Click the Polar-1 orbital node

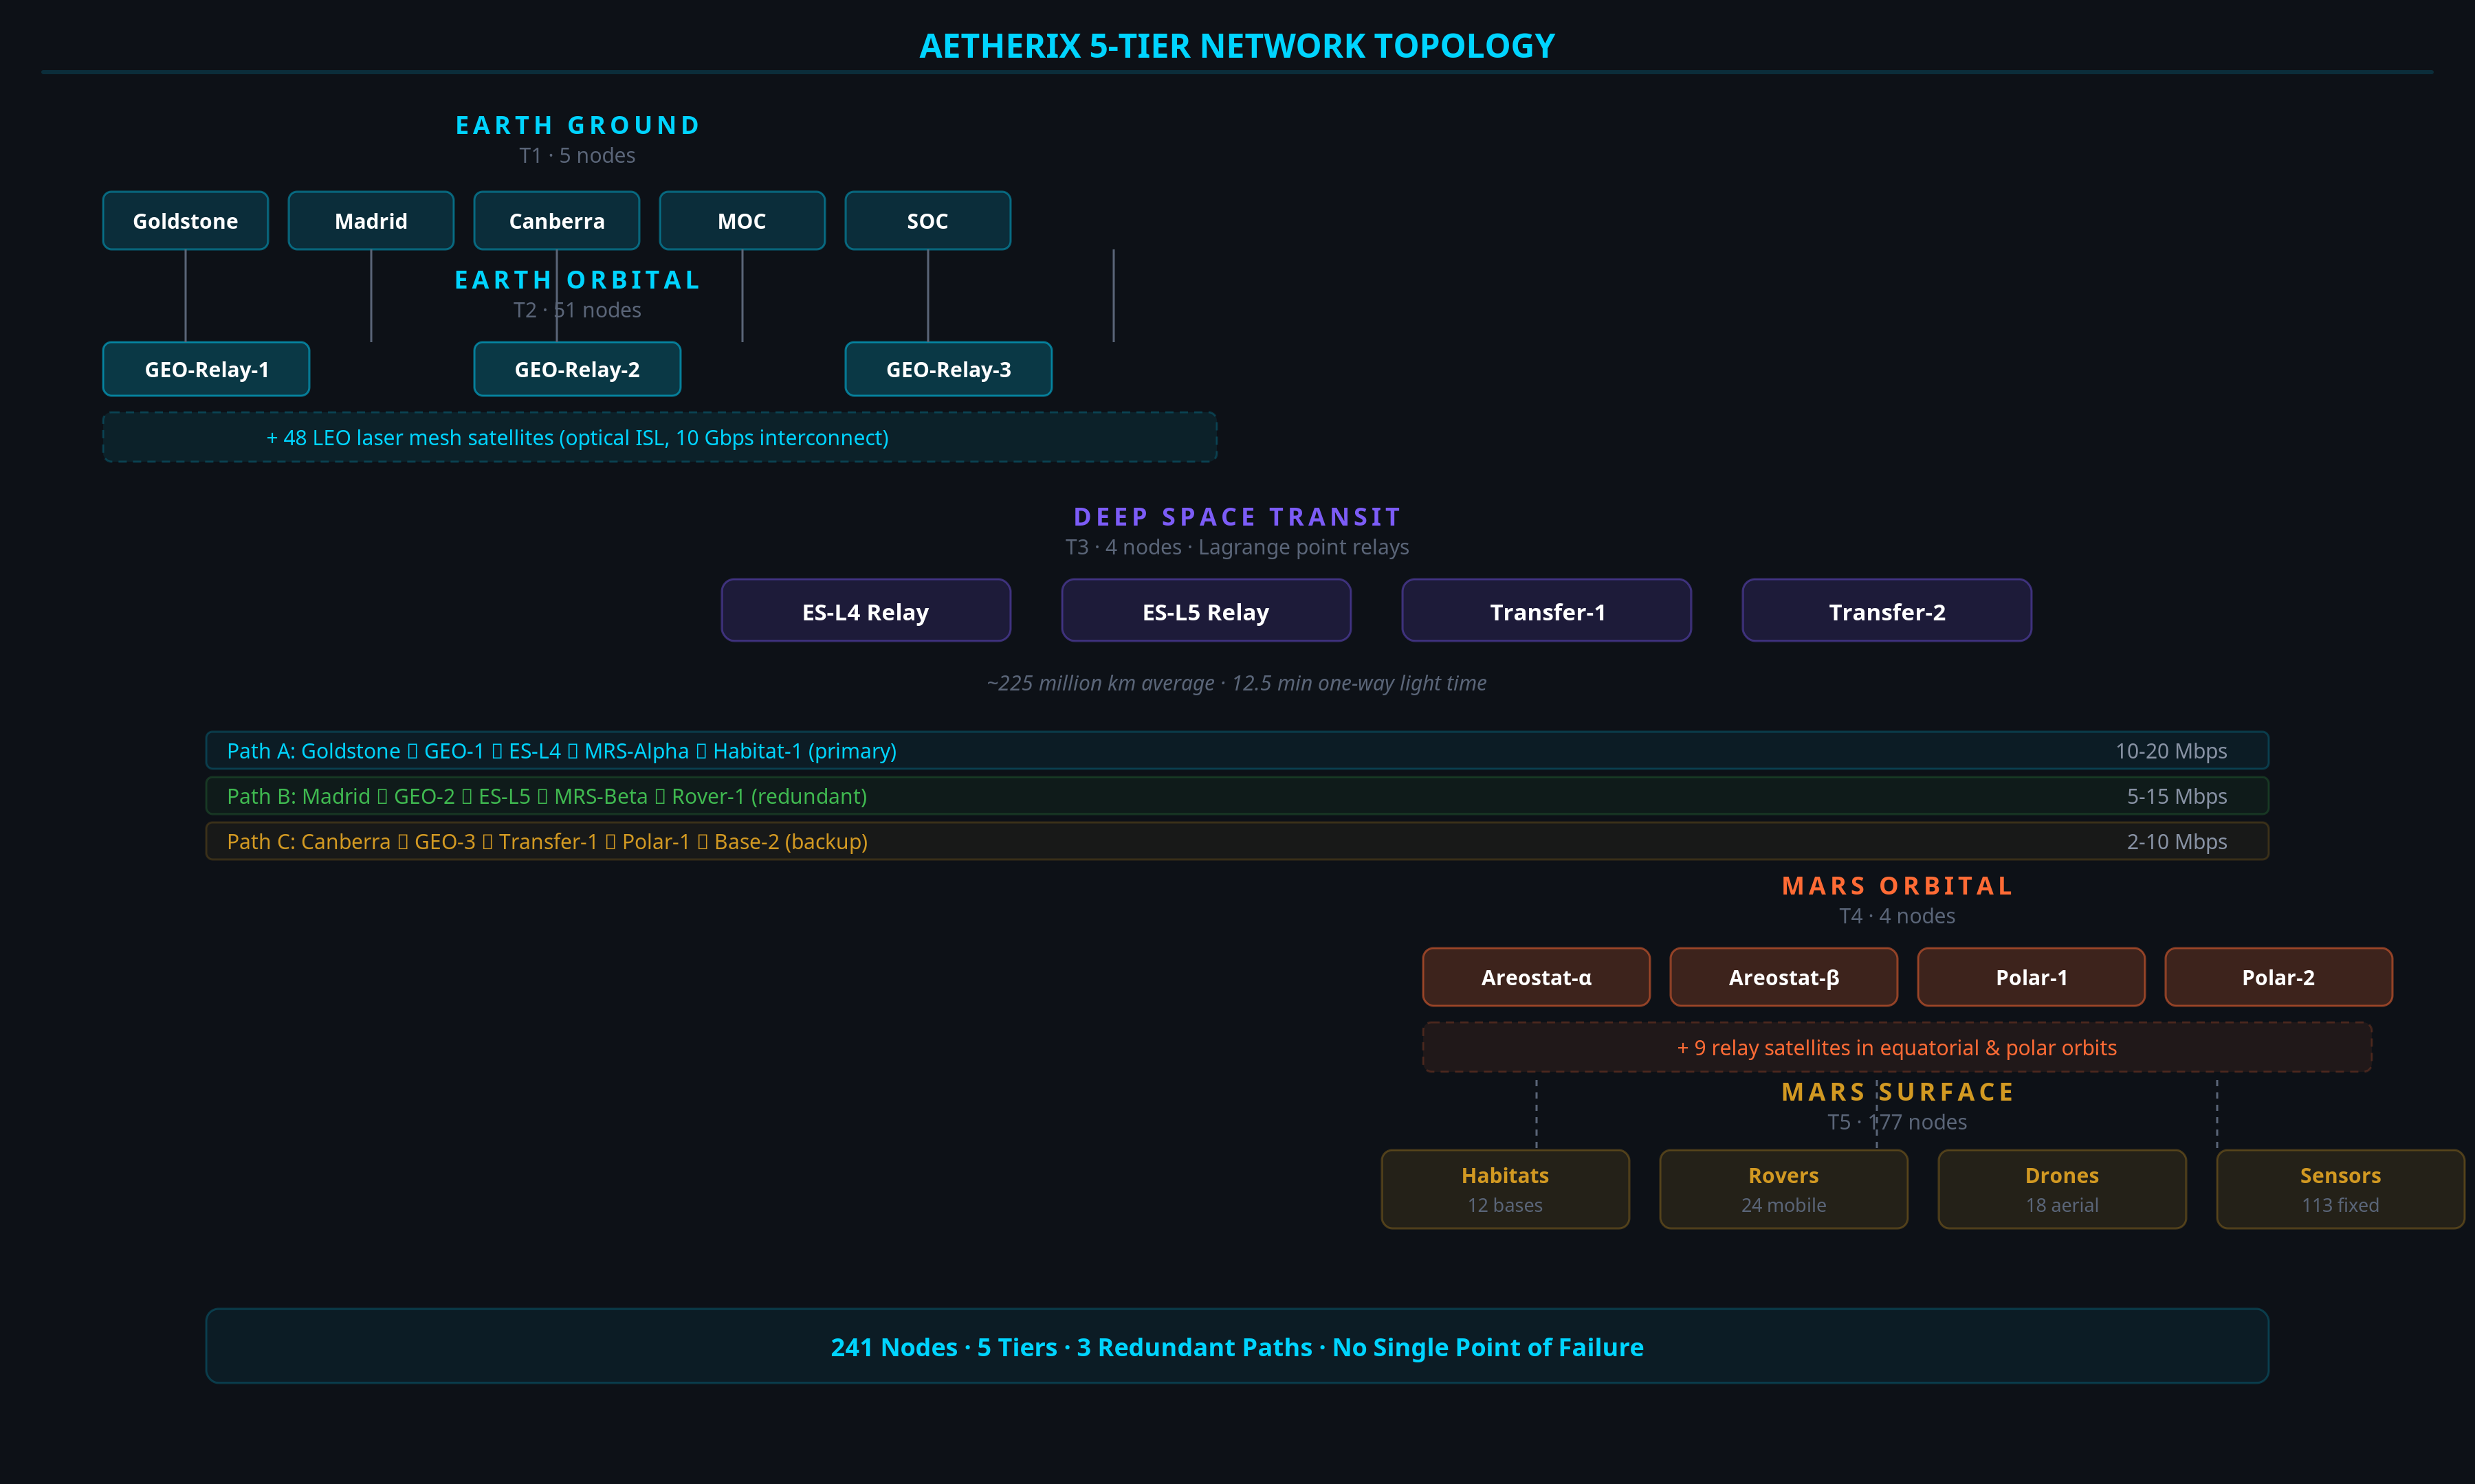pos(2031,977)
